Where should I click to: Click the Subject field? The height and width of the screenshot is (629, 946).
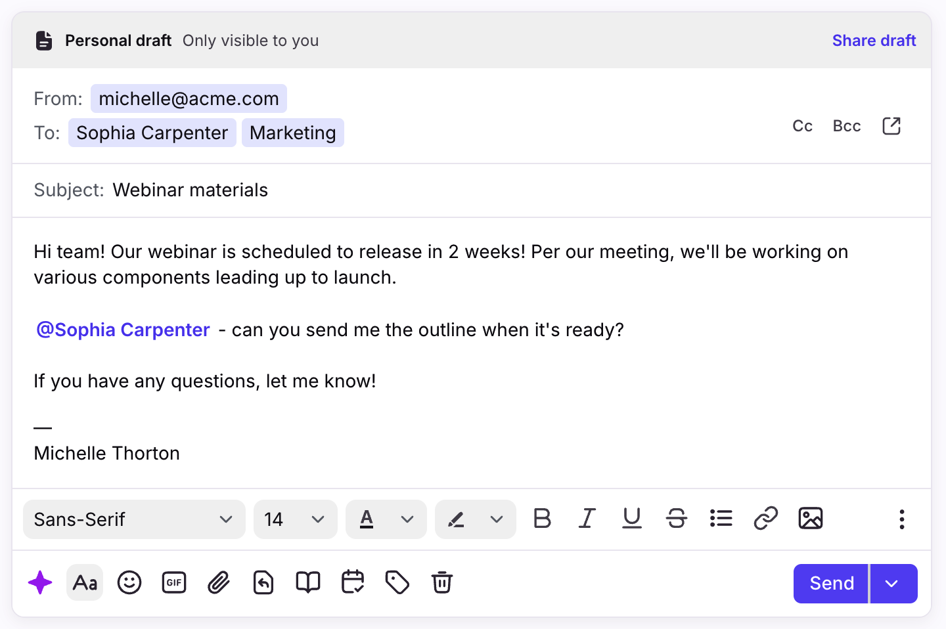click(x=460, y=190)
